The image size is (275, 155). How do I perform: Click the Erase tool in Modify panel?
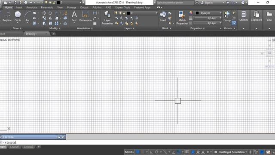(x=65, y=13)
